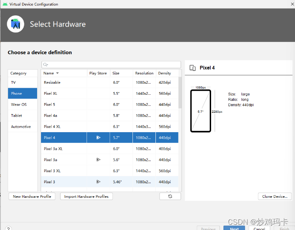The width and height of the screenshot is (295, 230).
Task: Click the Previous button
Action: click(208, 228)
